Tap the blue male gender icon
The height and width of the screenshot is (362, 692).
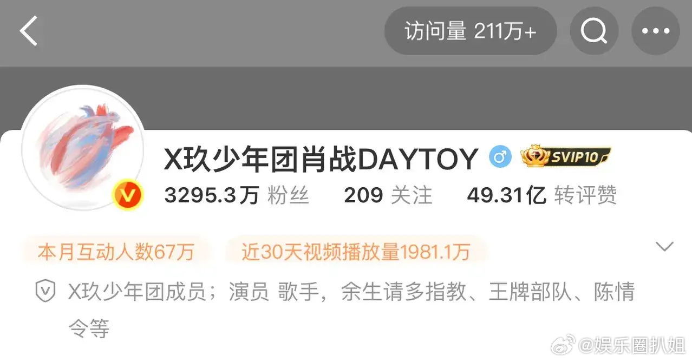500,157
